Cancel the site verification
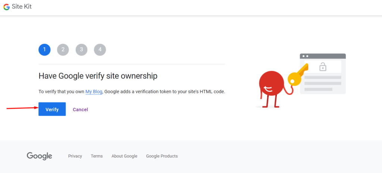 pos(81,110)
